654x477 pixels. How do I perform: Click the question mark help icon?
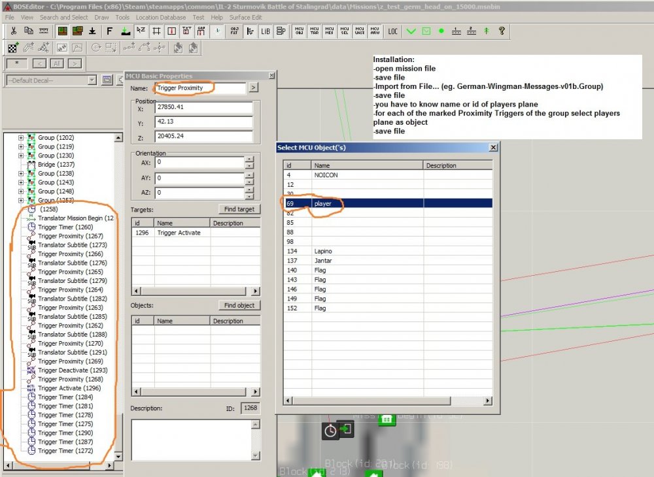[502, 31]
